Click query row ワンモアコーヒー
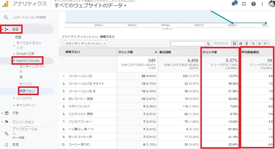Image resolution: width=275 pixels, height=149 pixels. coord(80,121)
